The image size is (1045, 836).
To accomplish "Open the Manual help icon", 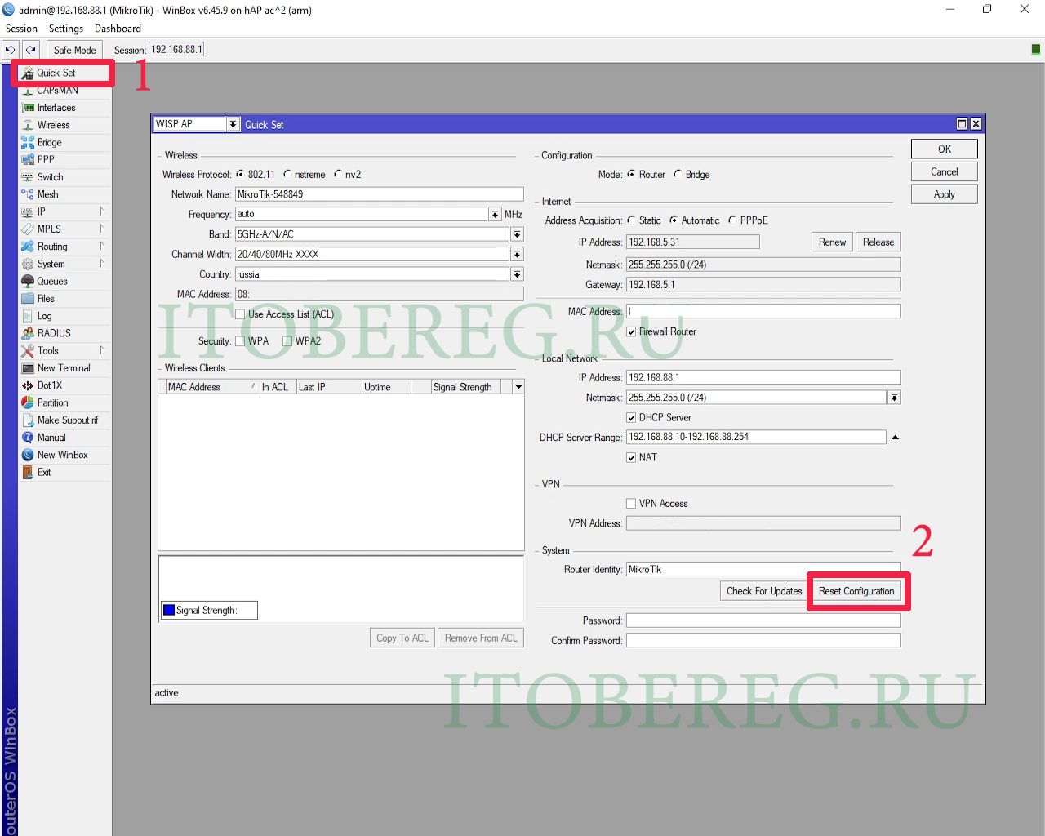I will (28, 438).
